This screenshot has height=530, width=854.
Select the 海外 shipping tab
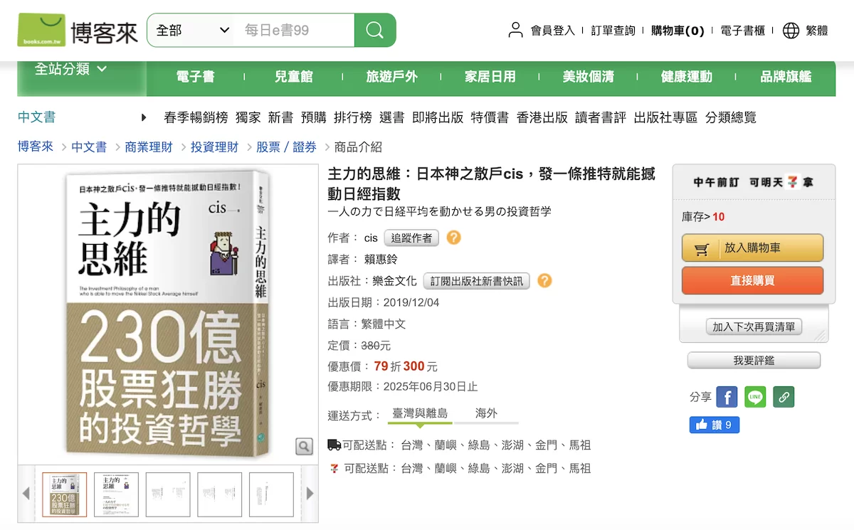[x=487, y=414]
